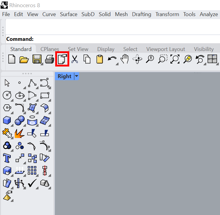Click the New file icon
This screenshot has height=215, width=220.
[x=12, y=59]
